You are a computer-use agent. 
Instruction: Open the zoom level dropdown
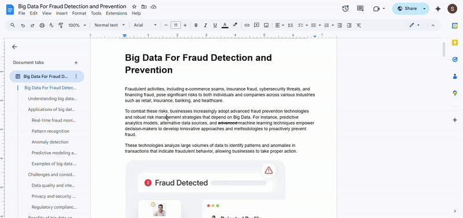77,25
